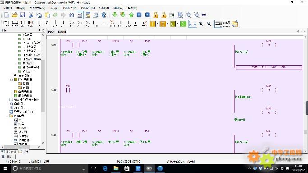The height and width of the screenshot is (173, 308).
Task: Click the Cut scissors icon
Action: click(x=31, y=15)
